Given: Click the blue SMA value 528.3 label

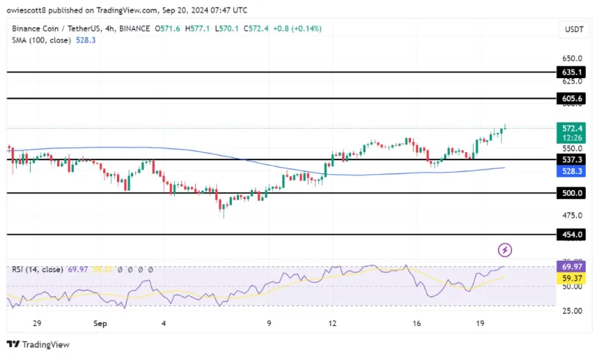Looking at the screenshot, I should tap(571, 171).
